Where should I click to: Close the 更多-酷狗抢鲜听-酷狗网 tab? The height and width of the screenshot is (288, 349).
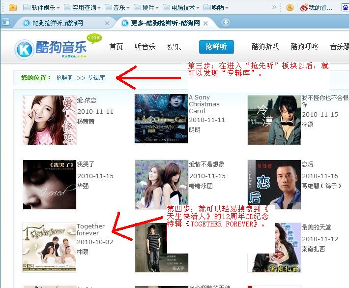(x=205, y=23)
